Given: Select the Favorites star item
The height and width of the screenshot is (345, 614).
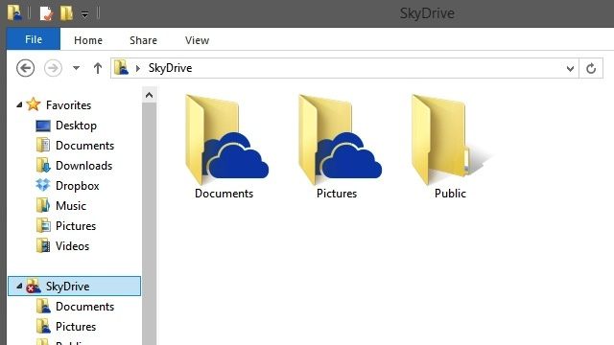Looking at the screenshot, I should tap(34, 104).
